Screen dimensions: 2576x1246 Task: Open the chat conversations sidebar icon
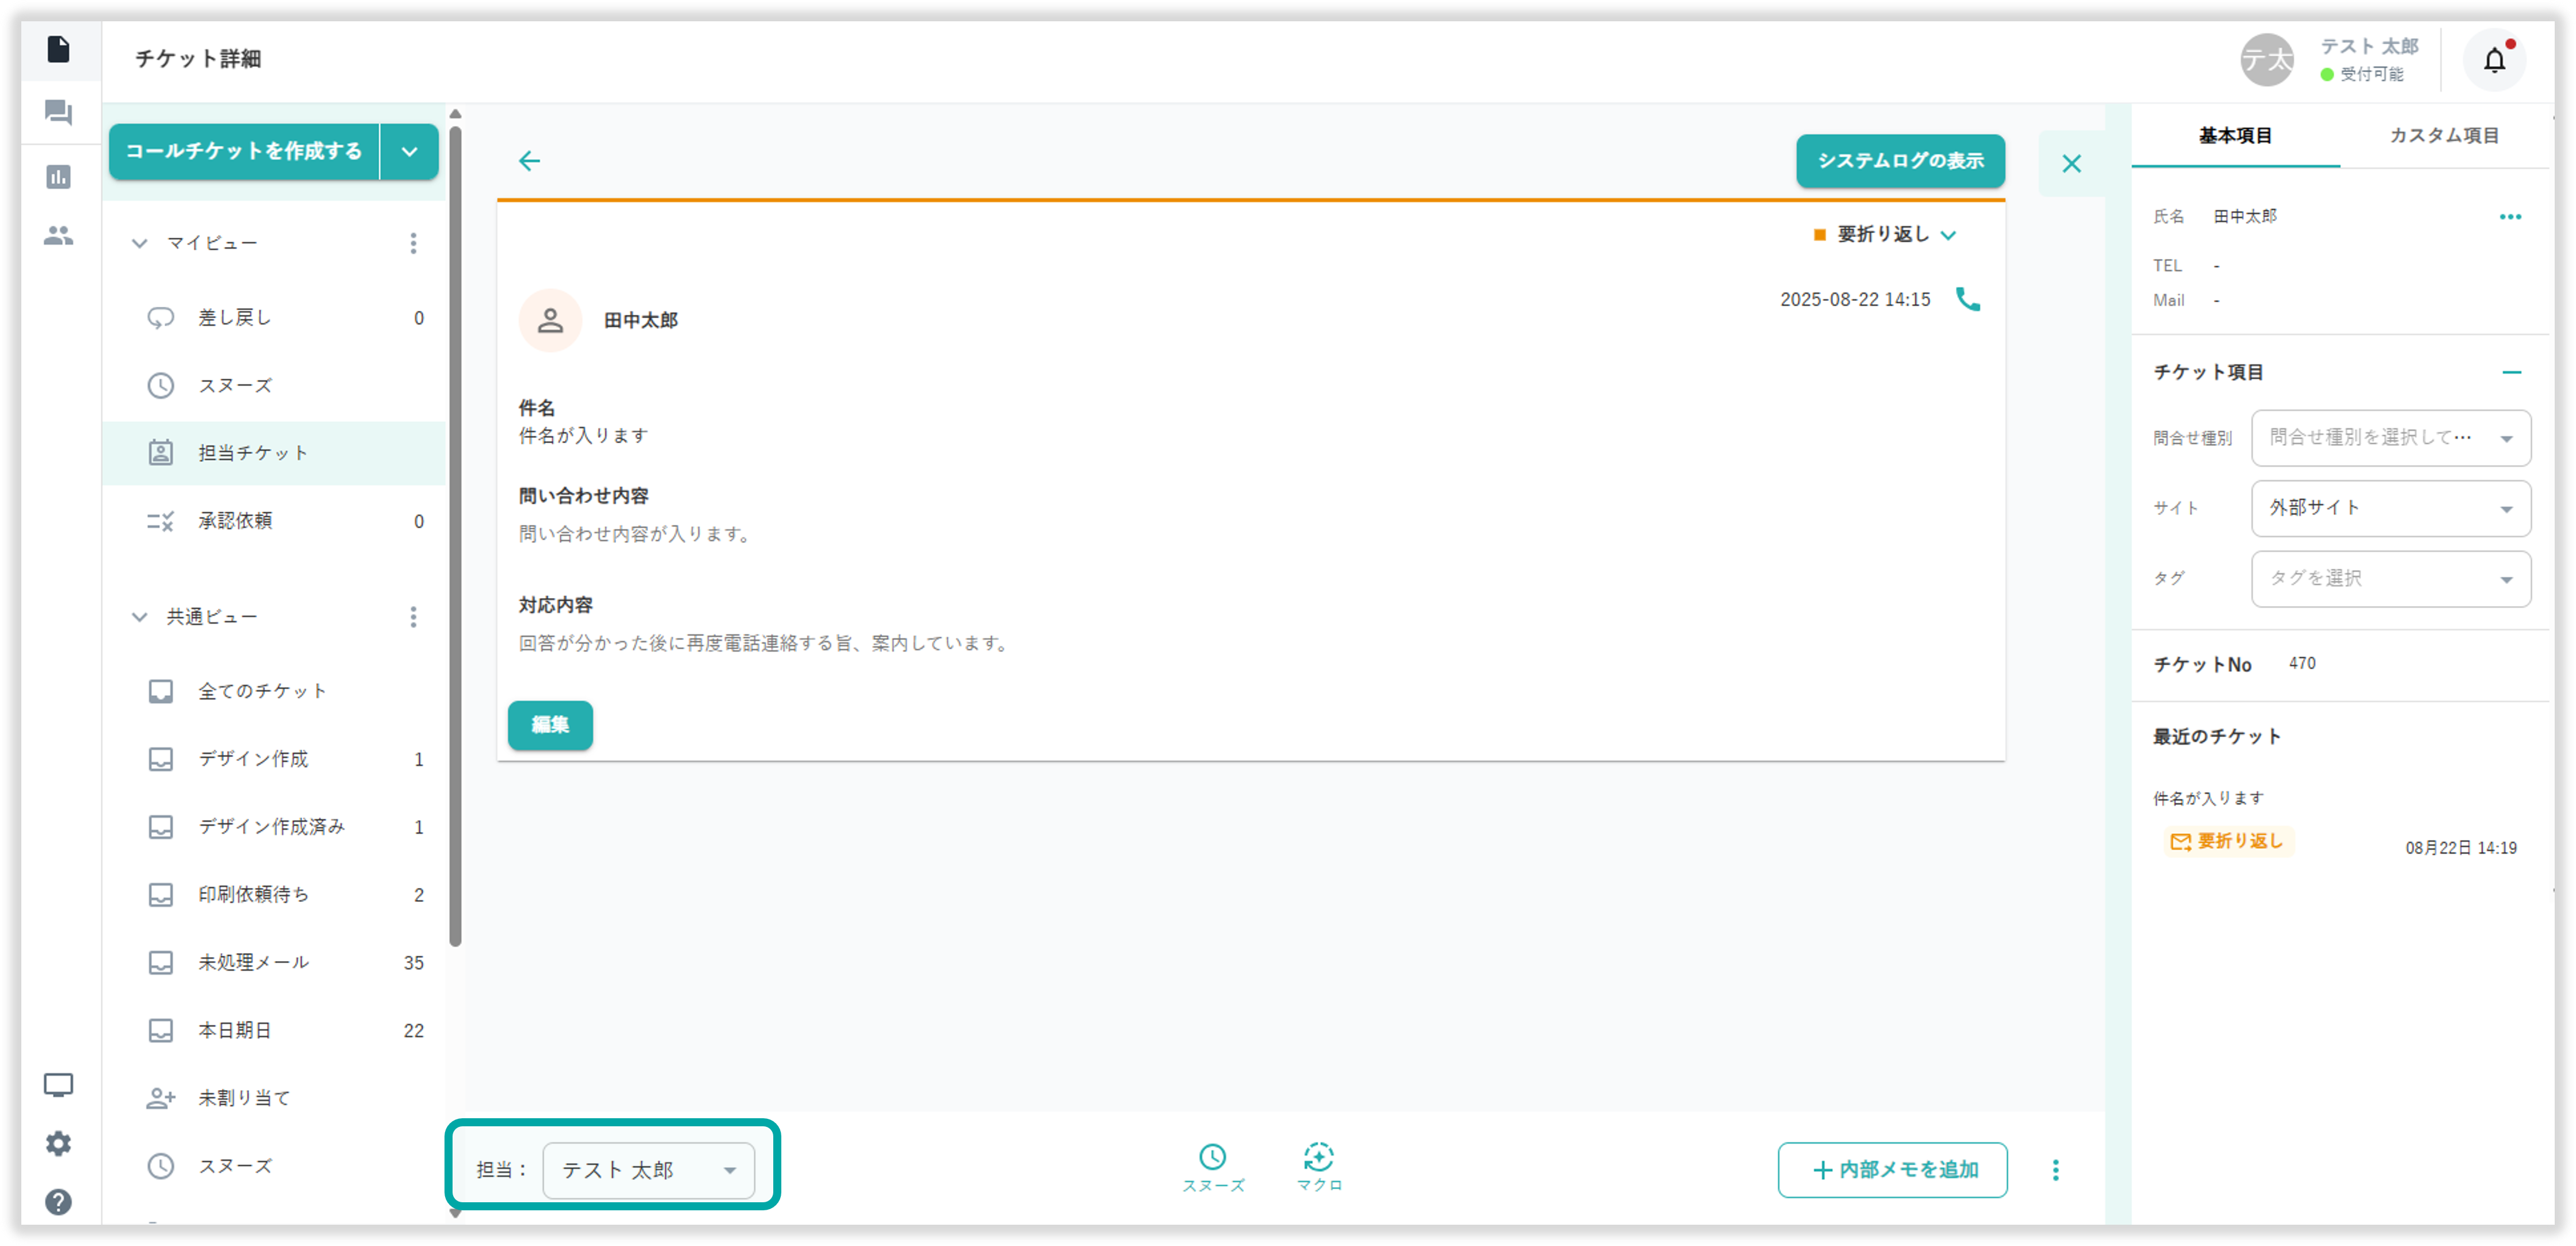[59, 113]
